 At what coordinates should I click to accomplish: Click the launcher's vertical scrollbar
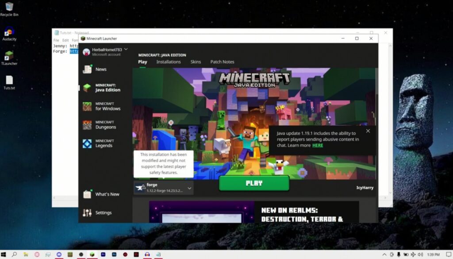[x=376, y=81]
